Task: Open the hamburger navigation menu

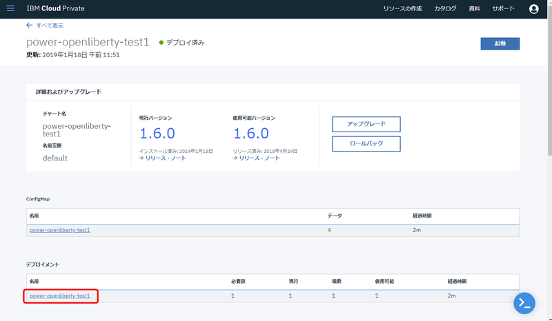Action: click(x=10, y=8)
